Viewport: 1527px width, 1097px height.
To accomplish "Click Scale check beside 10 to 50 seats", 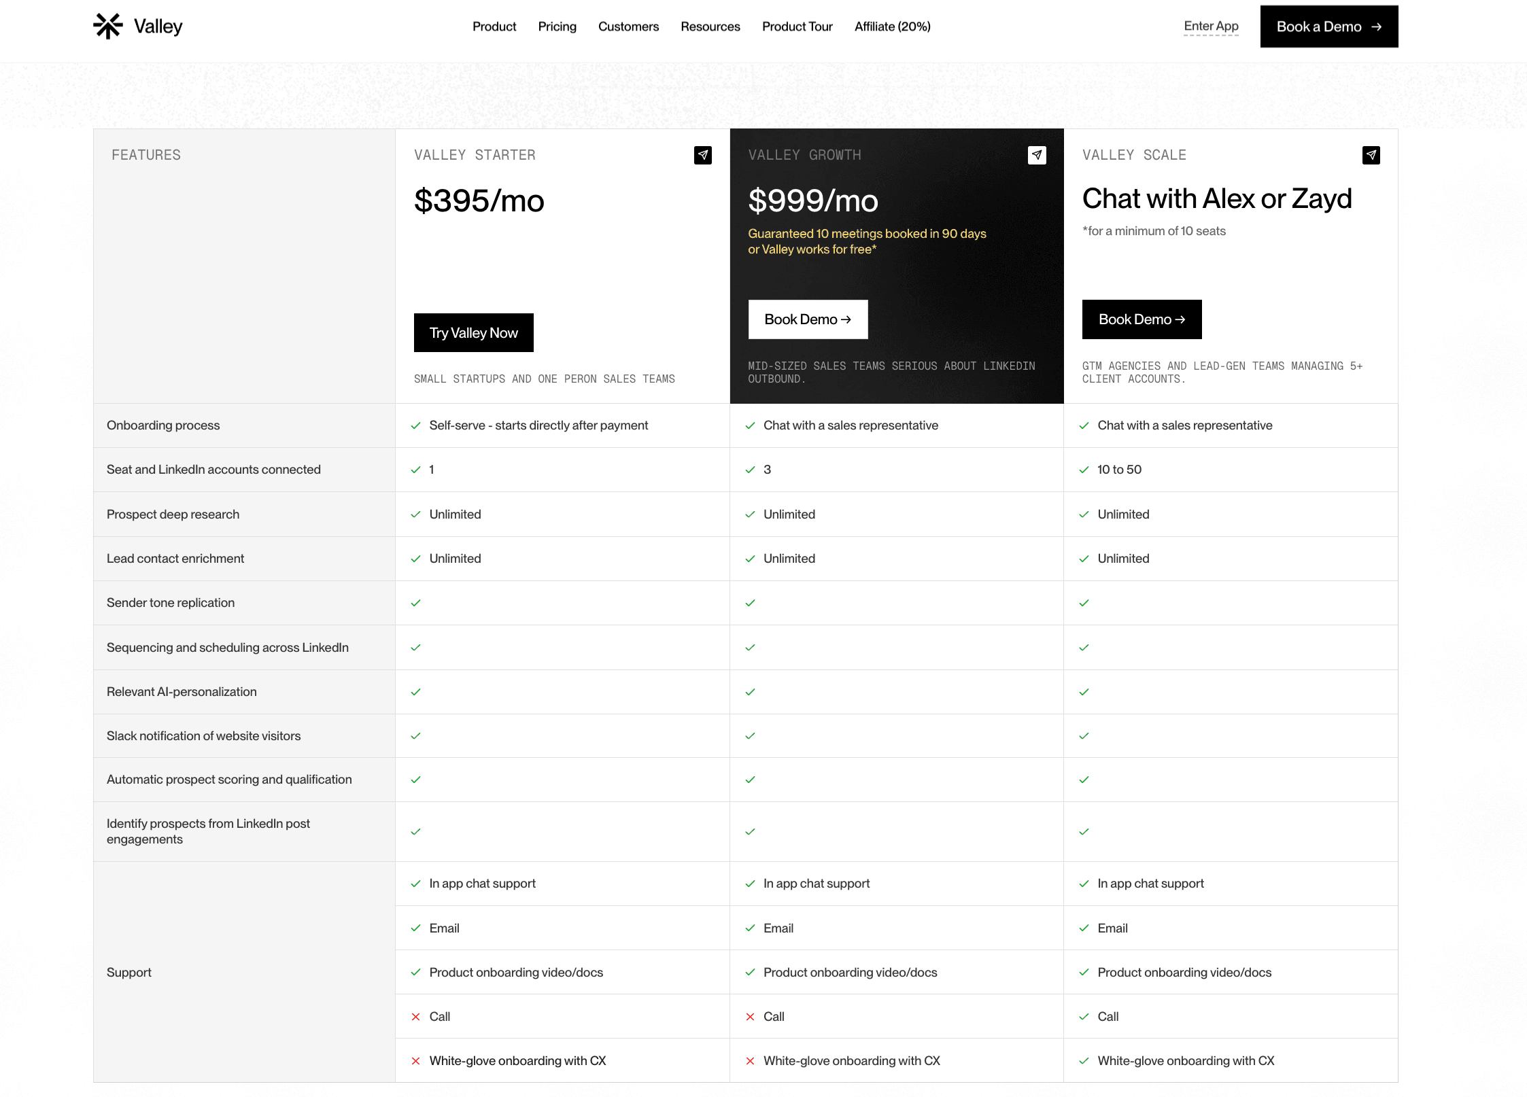I will [1084, 470].
